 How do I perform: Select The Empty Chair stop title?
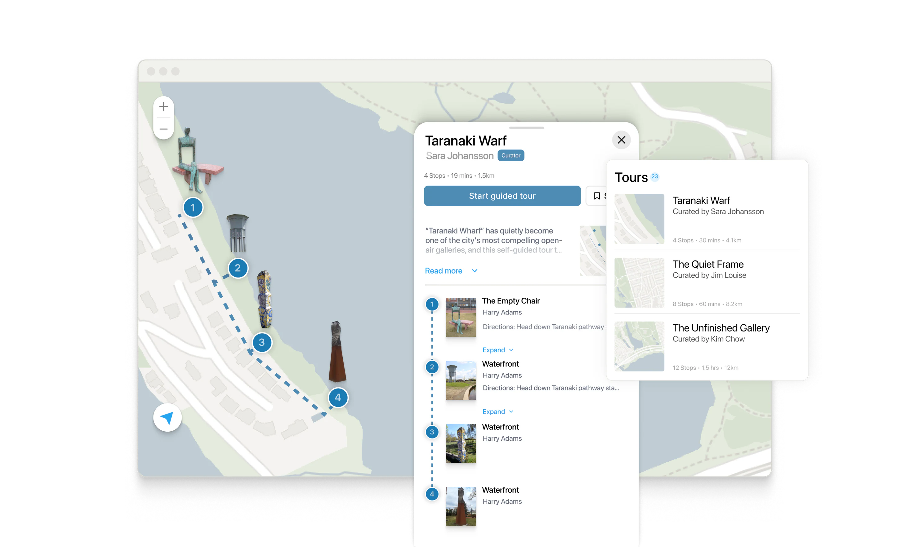(x=511, y=301)
